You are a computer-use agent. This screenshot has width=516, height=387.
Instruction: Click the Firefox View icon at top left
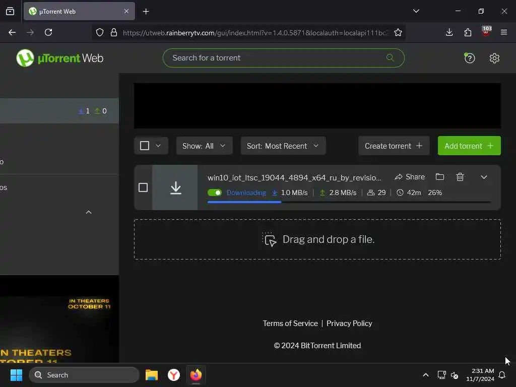[10, 11]
